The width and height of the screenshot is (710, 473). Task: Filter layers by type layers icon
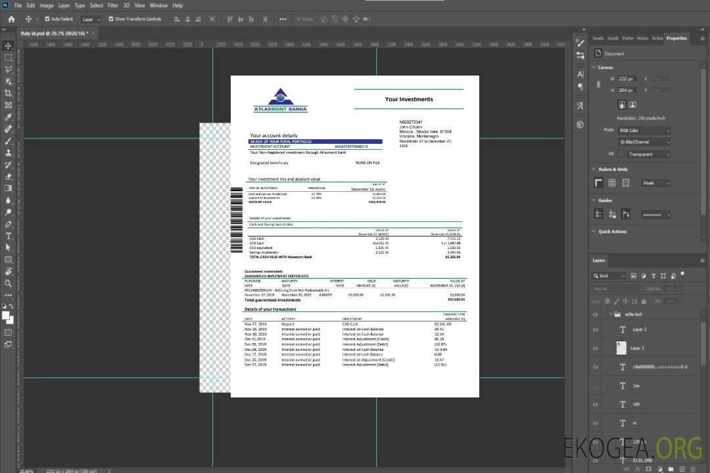coord(653,276)
